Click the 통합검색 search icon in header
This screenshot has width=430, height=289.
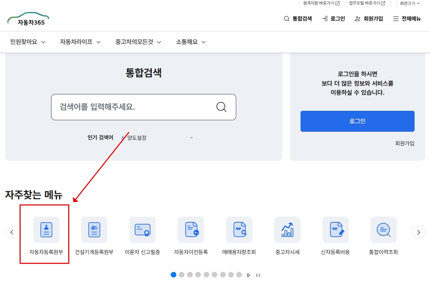(x=286, y=19)
